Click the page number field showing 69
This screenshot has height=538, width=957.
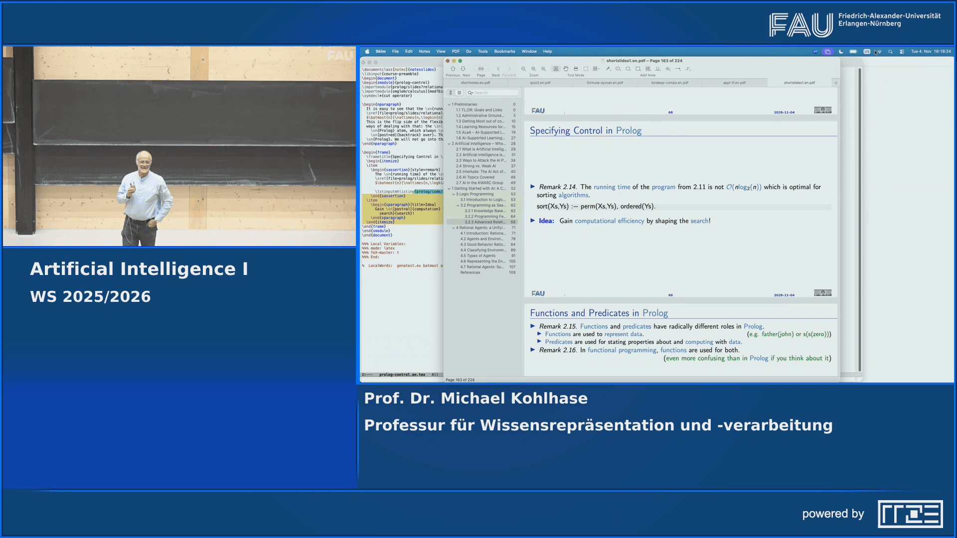(x=480, y=69)
